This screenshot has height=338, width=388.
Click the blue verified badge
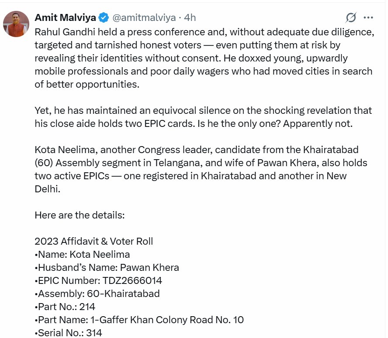104,17
